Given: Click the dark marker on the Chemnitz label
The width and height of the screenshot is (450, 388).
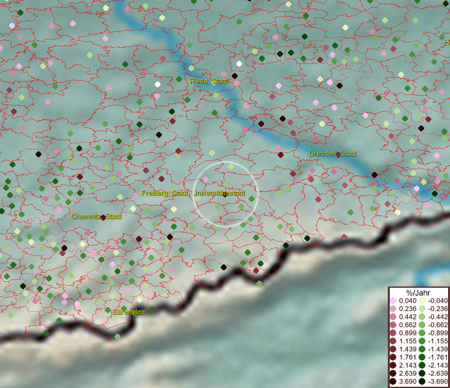Looking at the screenshot, I should coord(104,217).
